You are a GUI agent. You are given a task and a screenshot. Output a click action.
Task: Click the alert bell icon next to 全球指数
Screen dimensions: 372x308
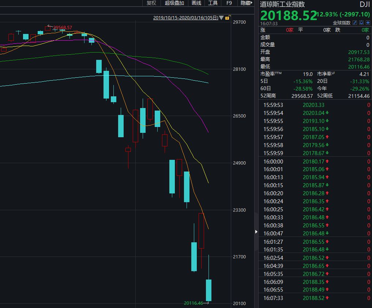tap(361, 23)
